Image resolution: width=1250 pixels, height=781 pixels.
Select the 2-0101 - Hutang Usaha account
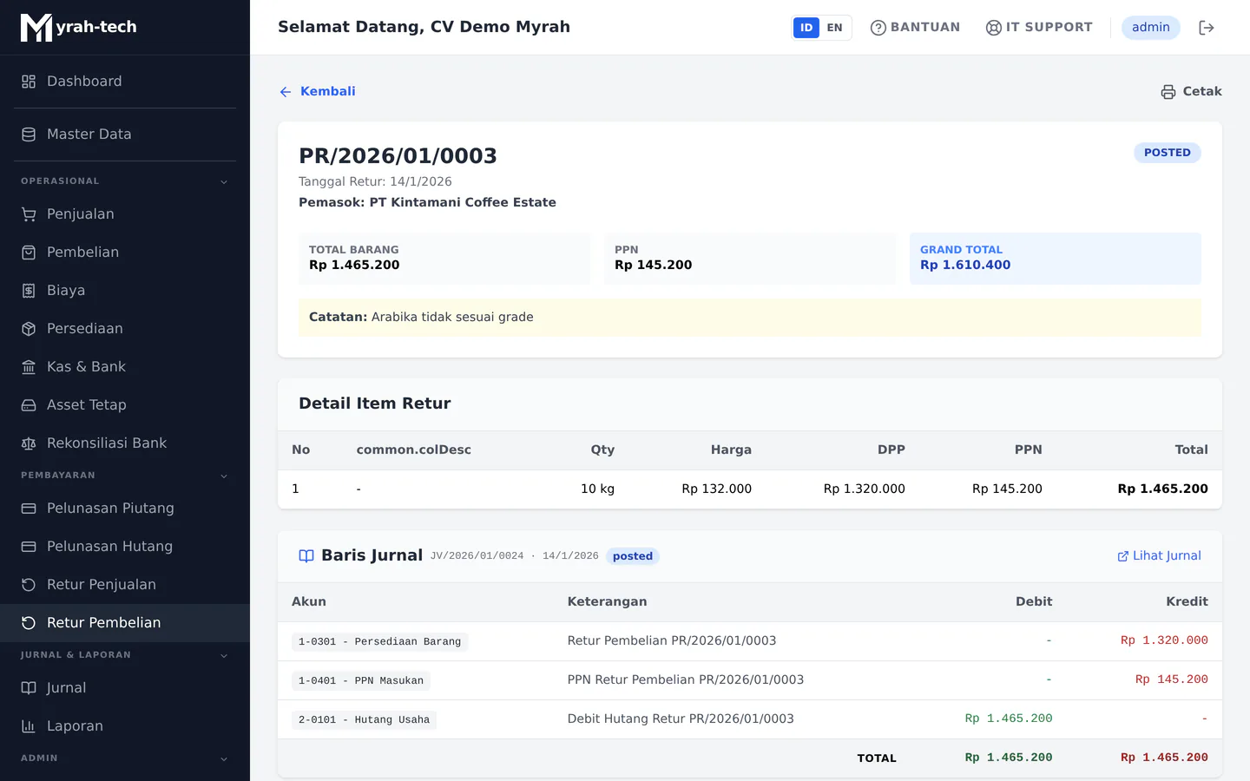[364, 720]
